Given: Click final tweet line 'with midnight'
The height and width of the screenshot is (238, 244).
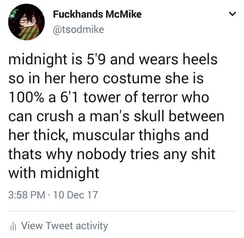Looking at the screenshot, I should pyautogui.click(x=54, y=173).
